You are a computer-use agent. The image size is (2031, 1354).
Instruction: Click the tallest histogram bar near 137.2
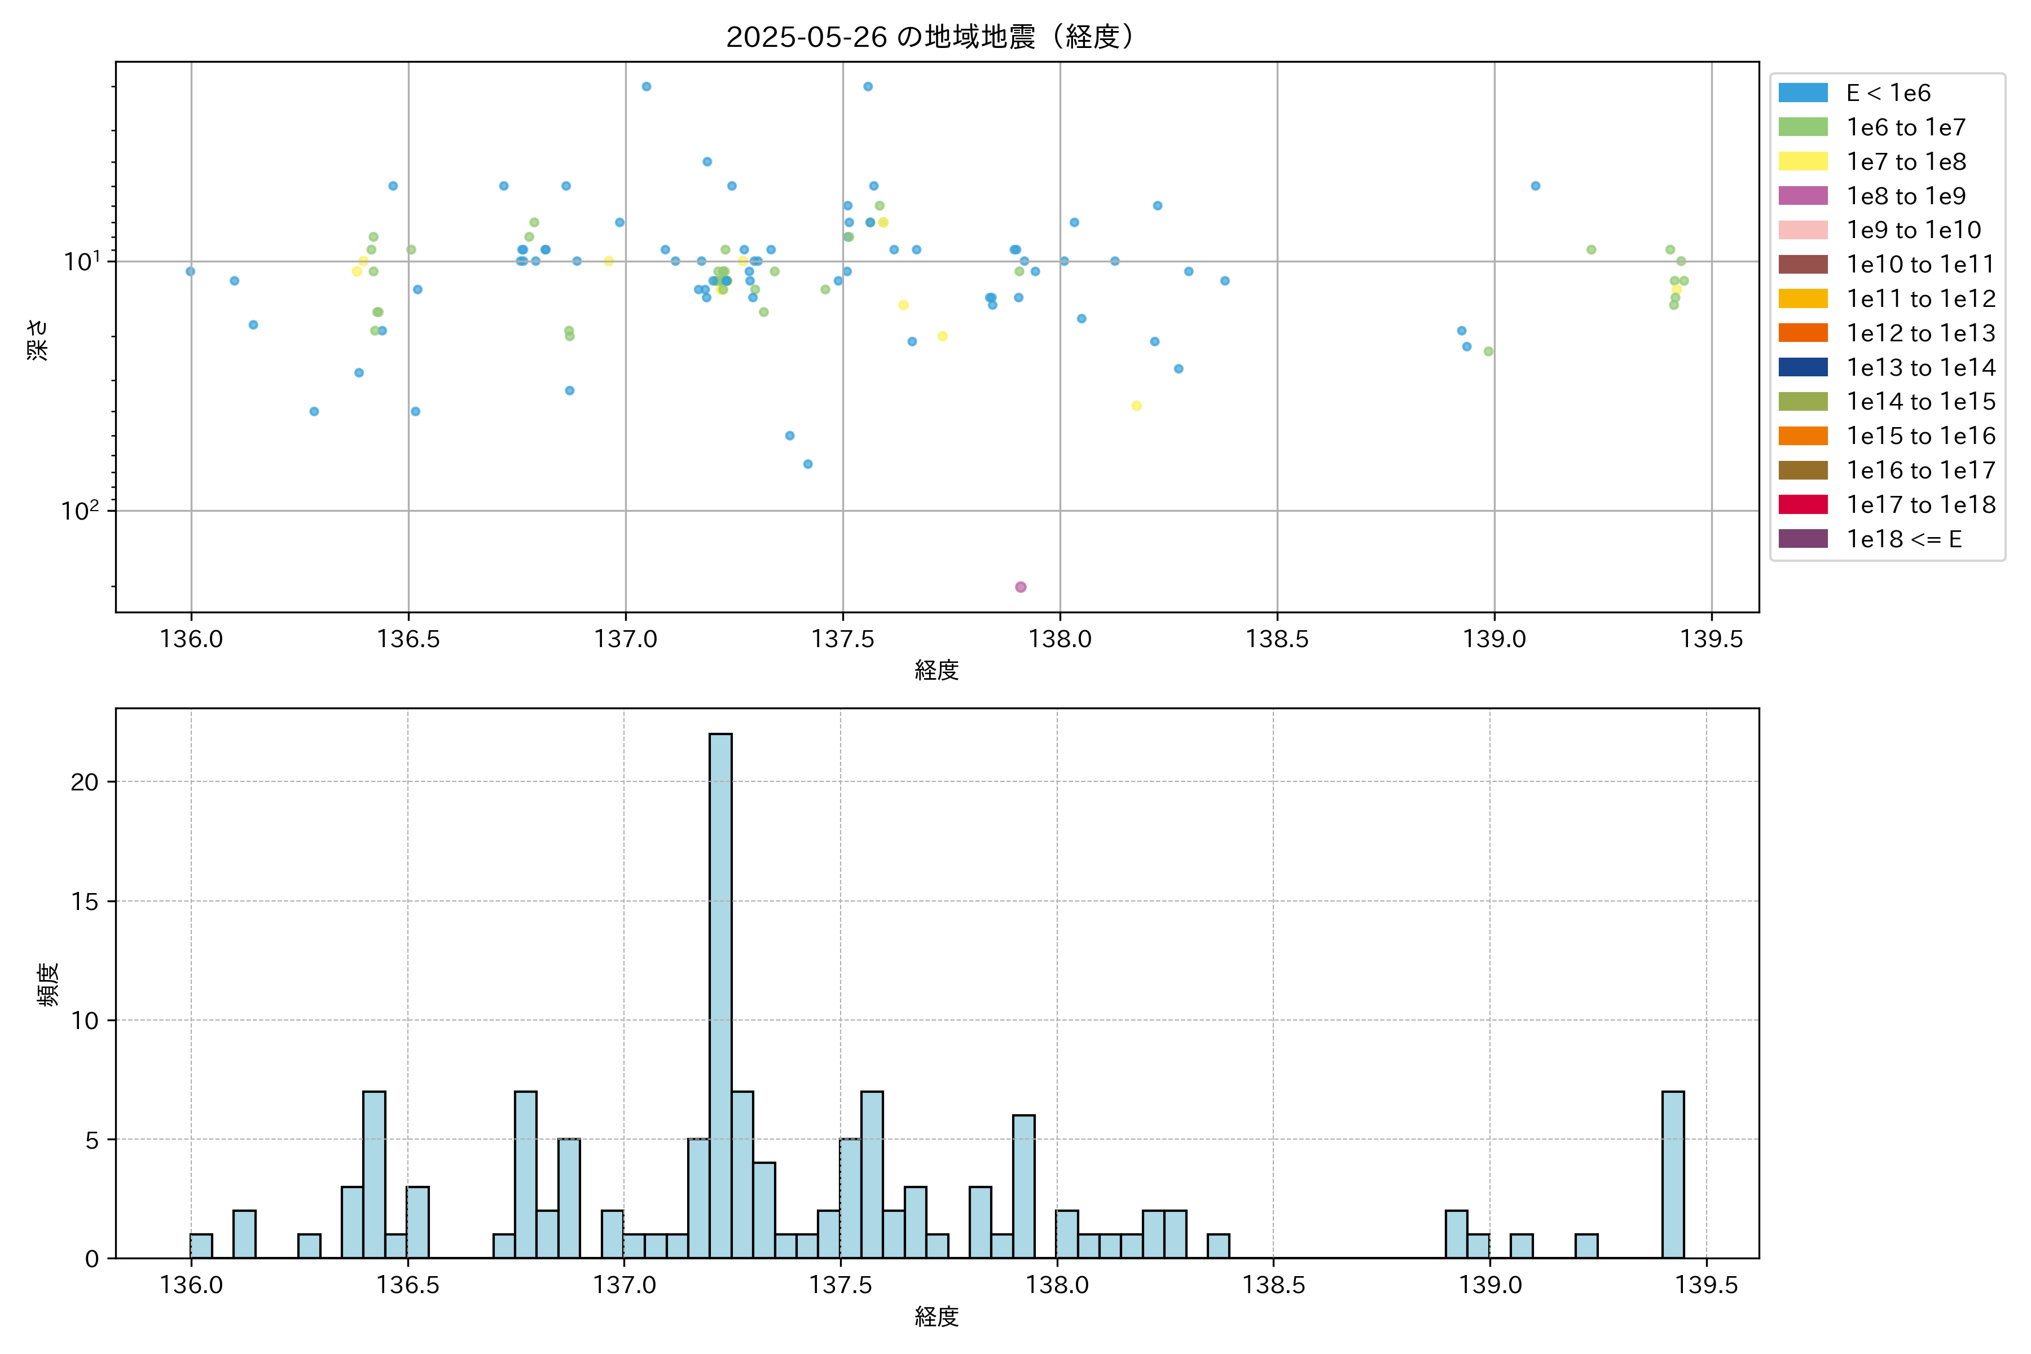coord(720,993)
